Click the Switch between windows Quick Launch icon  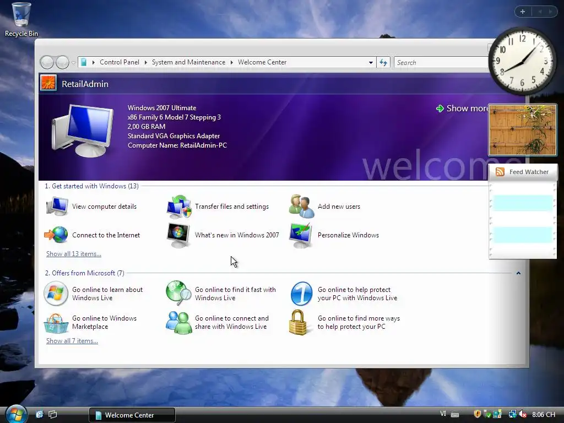click(52, 414)
